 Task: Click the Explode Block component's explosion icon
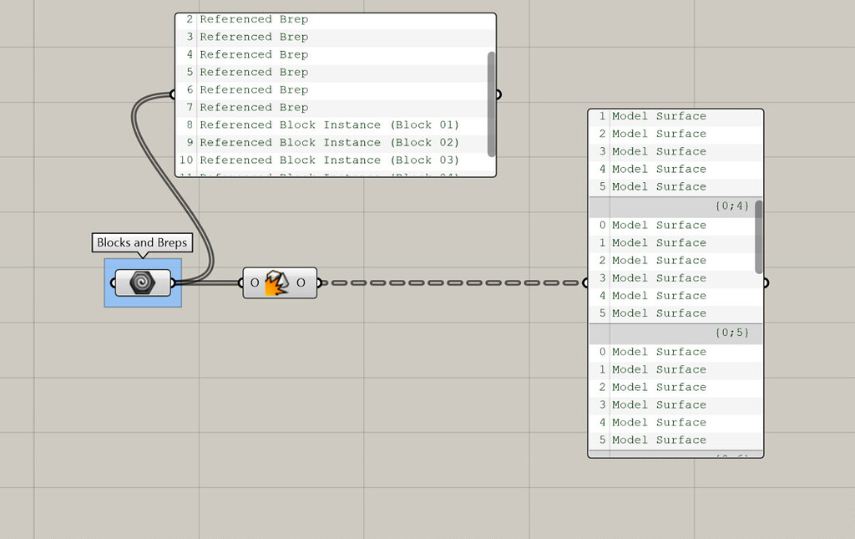[279, 282]
